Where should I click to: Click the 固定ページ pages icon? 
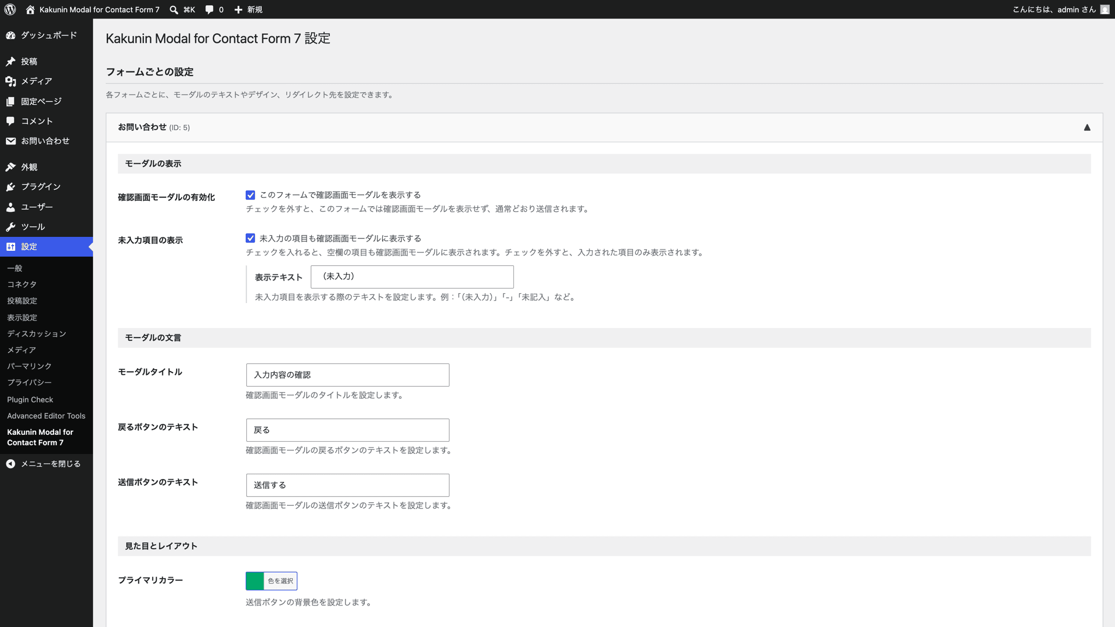coord(10,102)
